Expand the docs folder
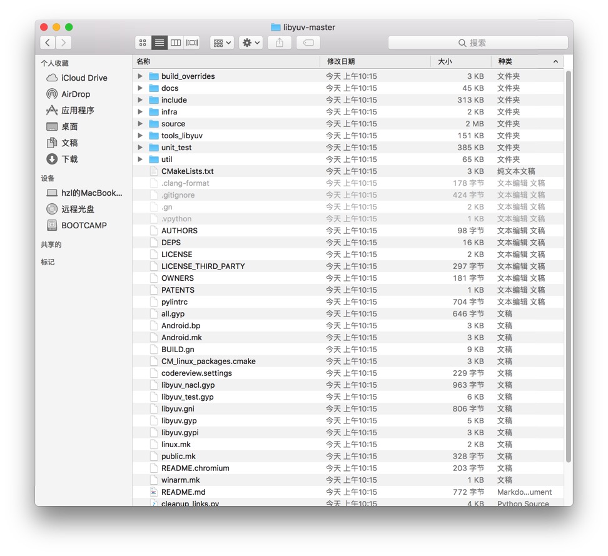Image resolution: width=608 pixels, height=556 pixels. (x=140, y=88)
